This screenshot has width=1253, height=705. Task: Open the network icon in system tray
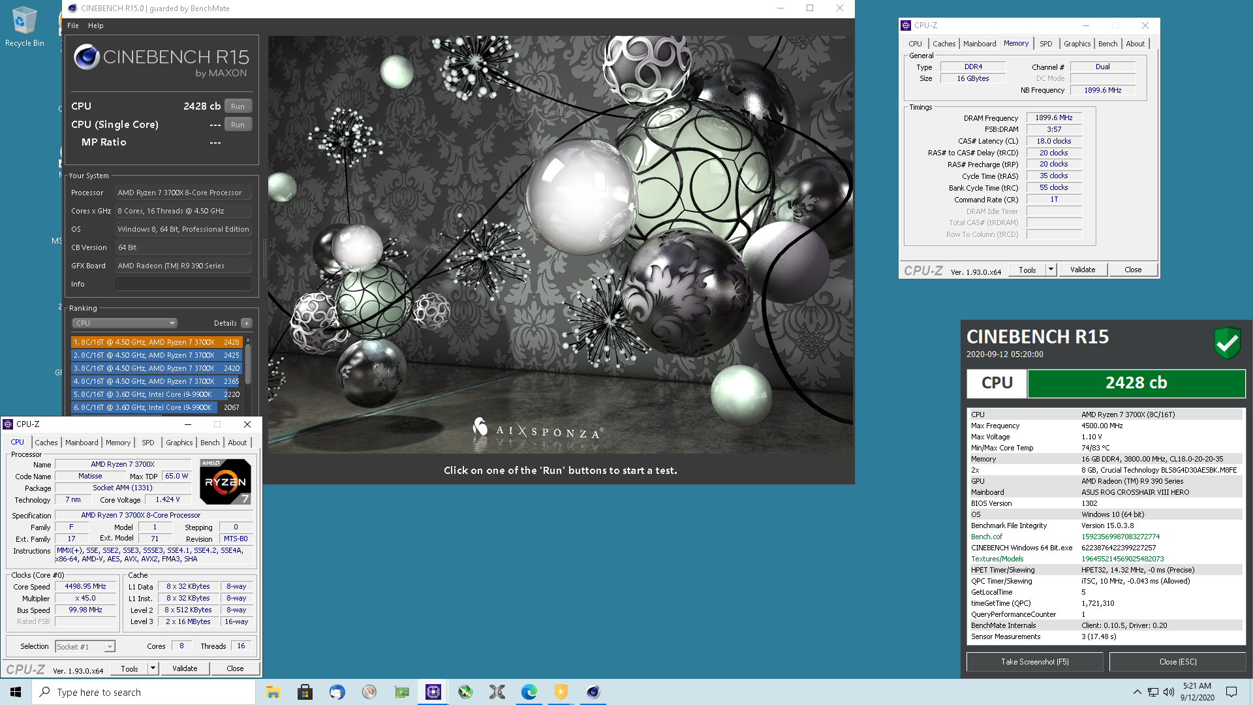click(x=1153, y=692)
